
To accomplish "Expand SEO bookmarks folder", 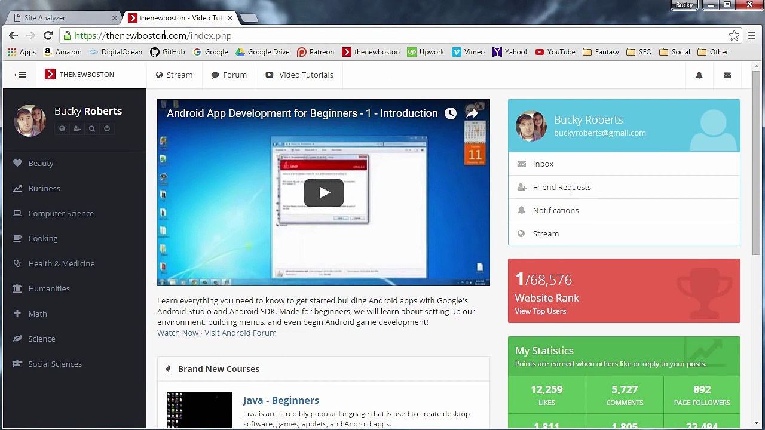I will [639, 52].
